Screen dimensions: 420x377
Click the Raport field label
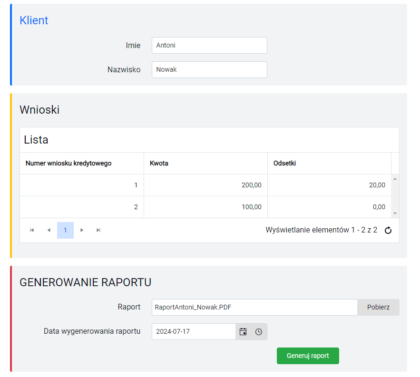(x=129, y=307)
